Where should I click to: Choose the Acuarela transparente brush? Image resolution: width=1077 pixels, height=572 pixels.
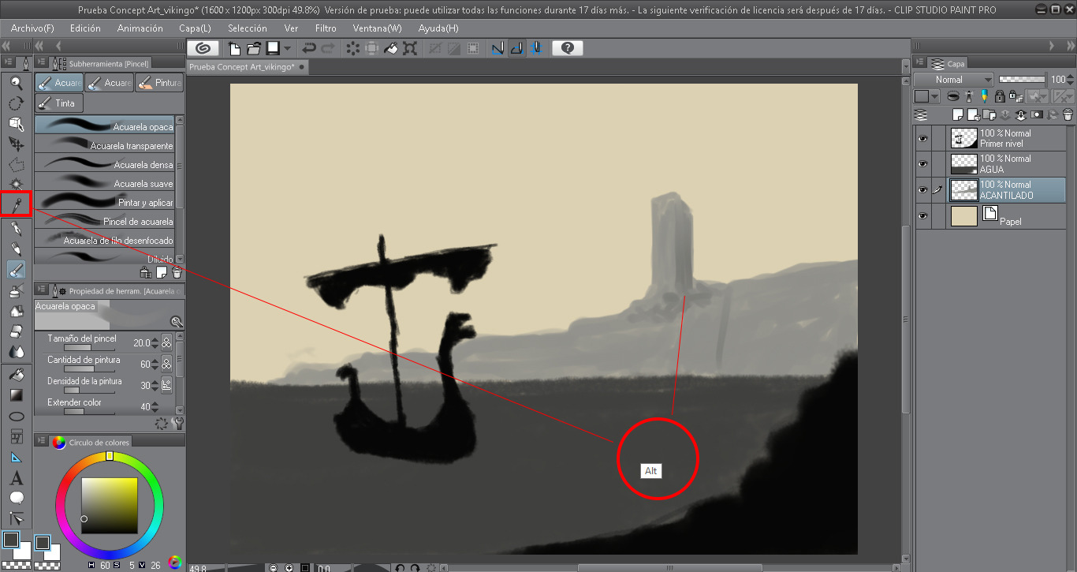tap(105, 144)
